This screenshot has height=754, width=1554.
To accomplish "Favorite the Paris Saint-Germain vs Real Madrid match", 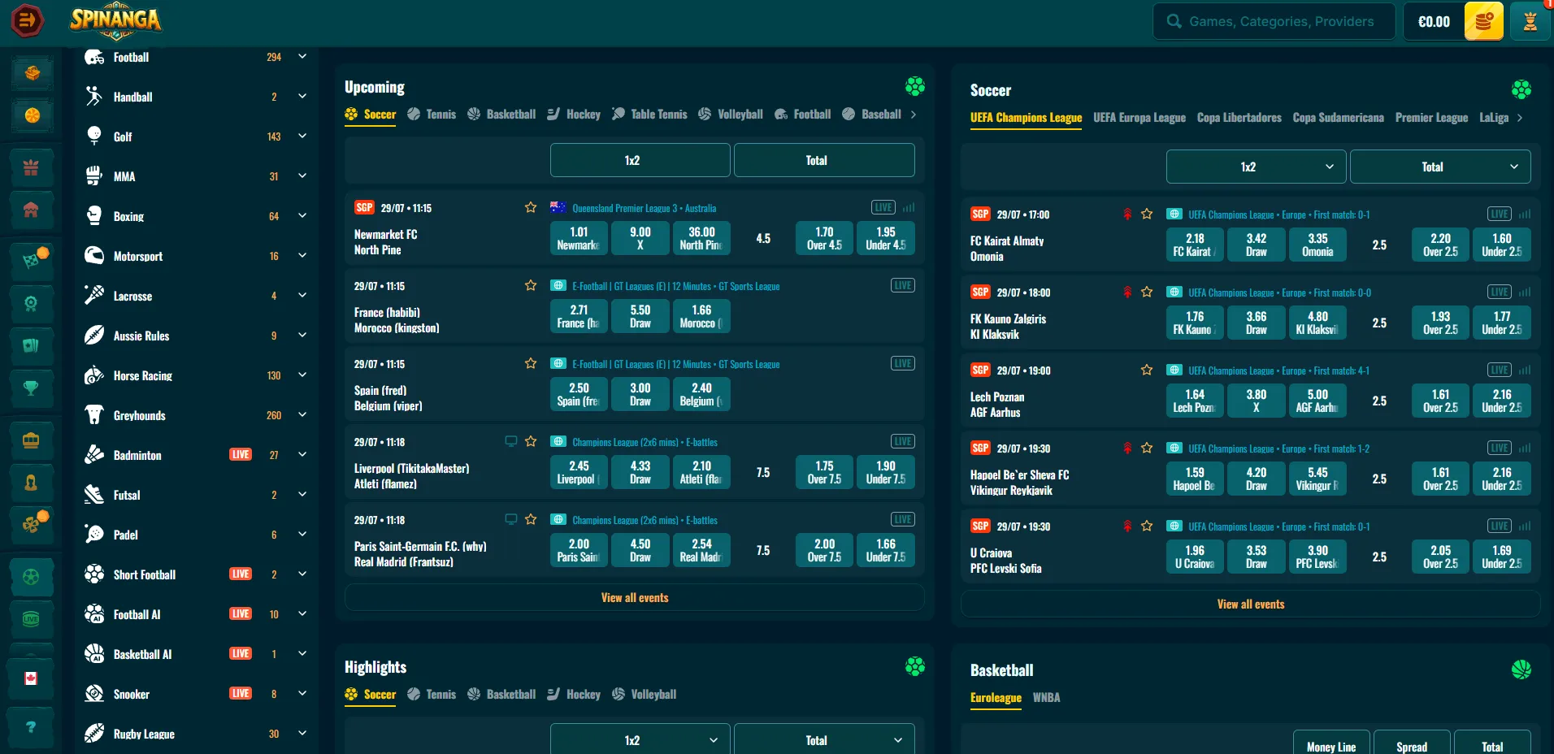I will point(531,520).
